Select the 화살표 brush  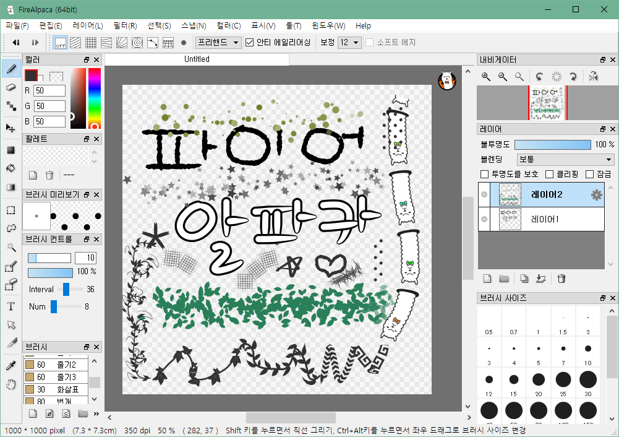tap(56, 389)
